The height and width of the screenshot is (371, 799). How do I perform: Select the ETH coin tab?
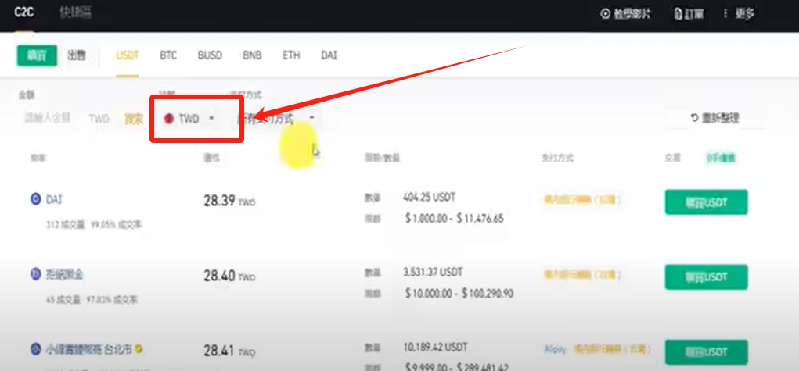[x=291, y=55]
